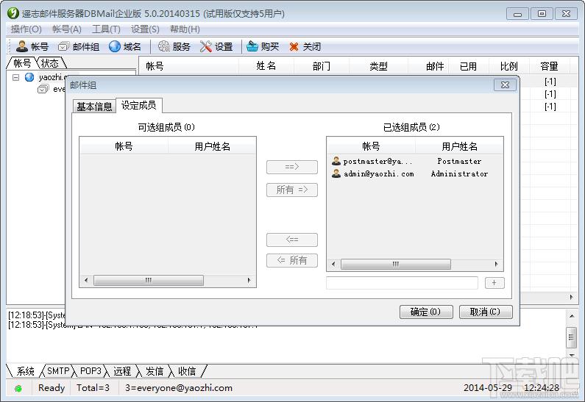Click the 域名 domain globe icon
This screenshot has width=585, height=402.
(115, 46)
